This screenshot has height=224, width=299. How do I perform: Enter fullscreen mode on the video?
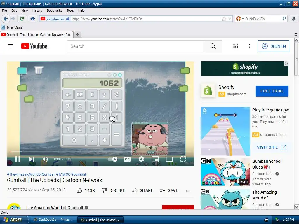coord(183,159)
